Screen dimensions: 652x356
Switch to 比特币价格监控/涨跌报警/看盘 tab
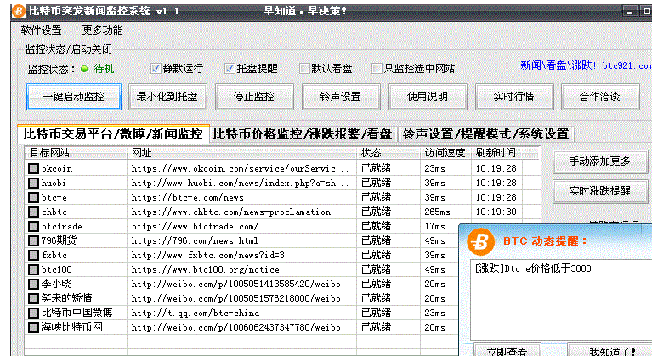303,134
